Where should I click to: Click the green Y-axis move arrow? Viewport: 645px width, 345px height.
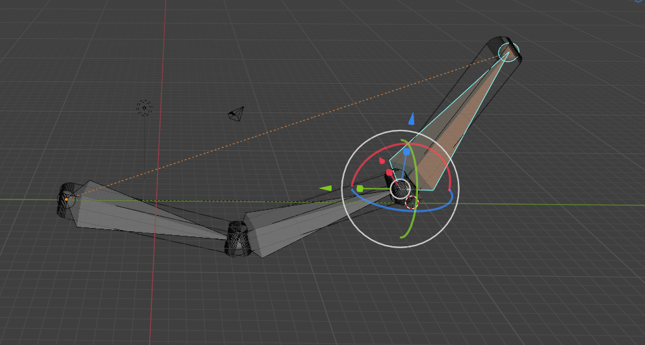pos(326,188)
